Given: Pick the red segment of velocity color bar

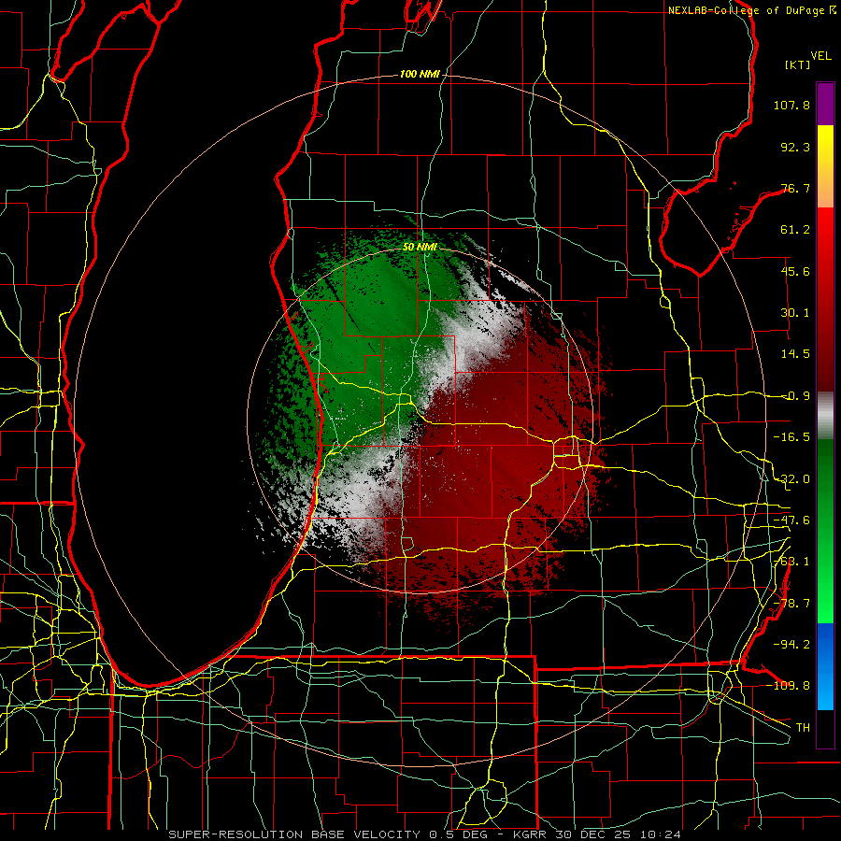Looking at the screenshot, I should (825, 300).
